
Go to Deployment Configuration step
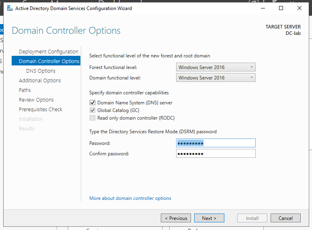click(x=48, y=52)
